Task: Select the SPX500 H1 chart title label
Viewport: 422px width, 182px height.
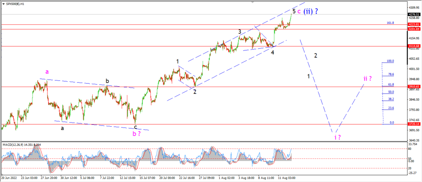Action: tap(14, 4)
